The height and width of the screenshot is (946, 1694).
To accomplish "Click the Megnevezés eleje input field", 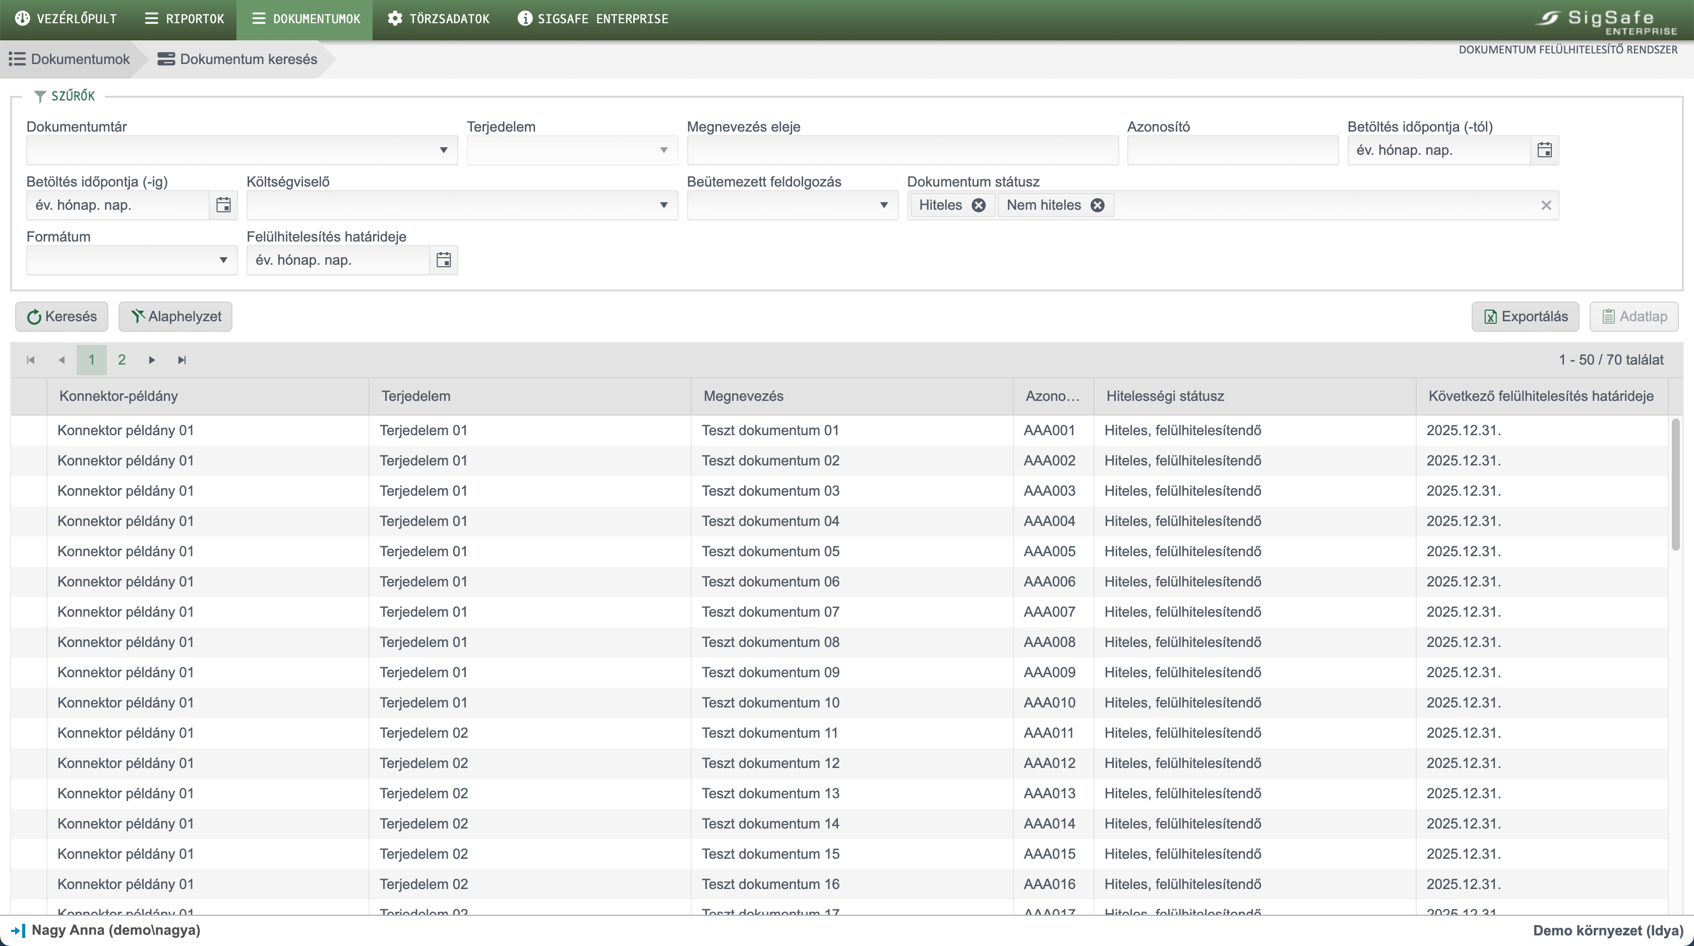I will click(902, 150).
